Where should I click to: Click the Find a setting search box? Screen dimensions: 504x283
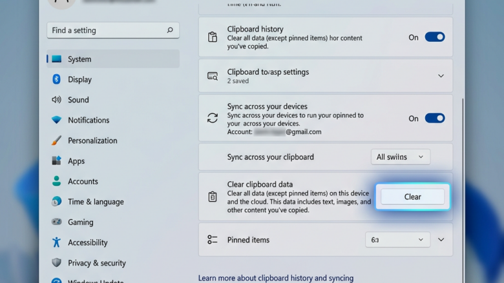coord(113,30)
